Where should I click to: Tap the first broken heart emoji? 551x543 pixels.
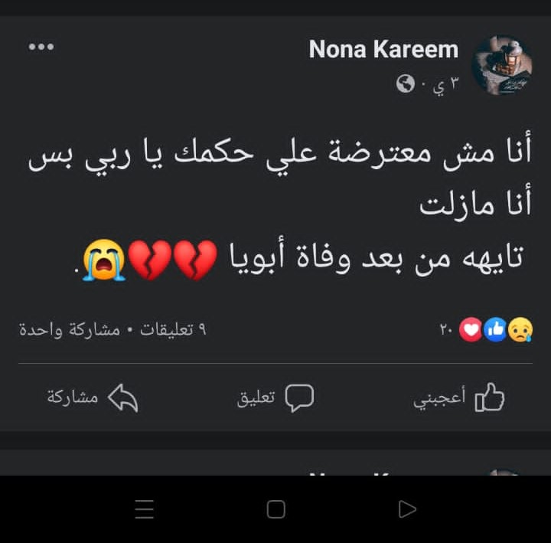(195, 260)
